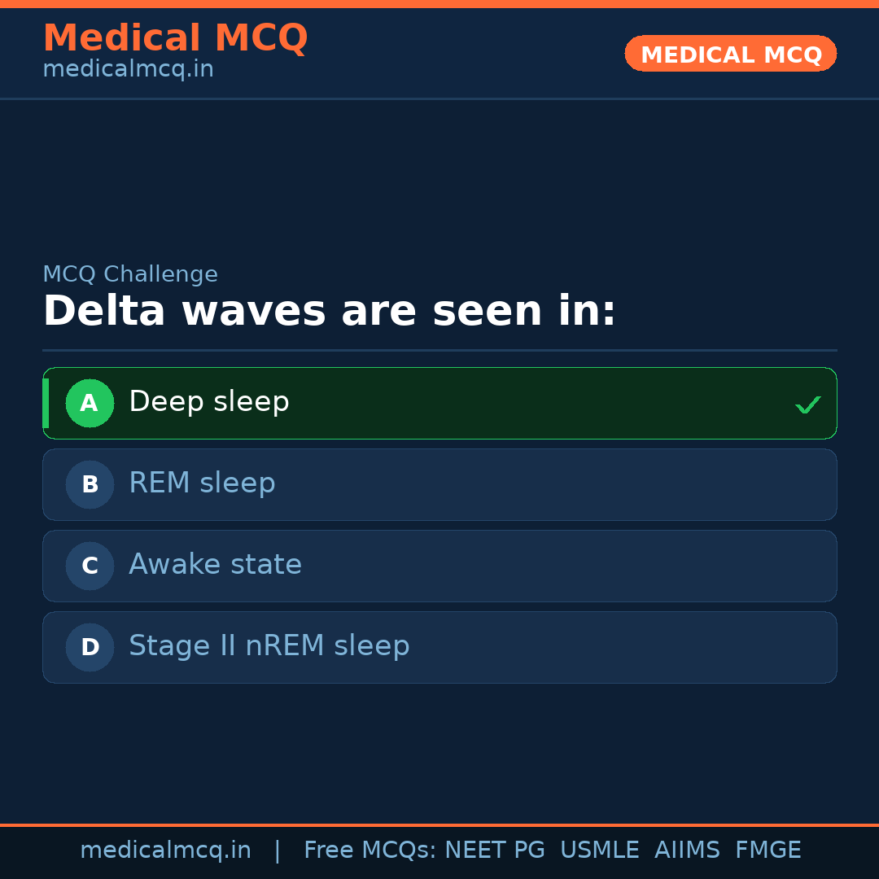Click NEET PG in the footer
The height and width of the screenshot is (879, 879).
coord(495,851)
